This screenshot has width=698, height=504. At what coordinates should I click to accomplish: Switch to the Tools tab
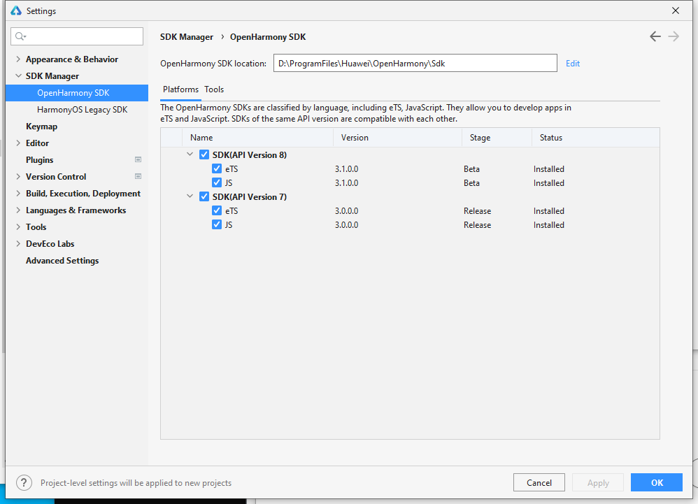[214, 89]
